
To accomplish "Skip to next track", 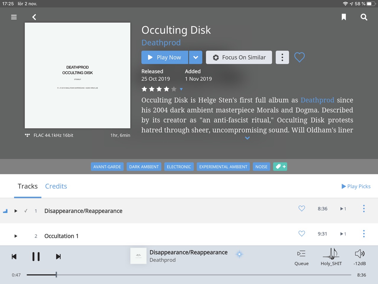I will (58, 256).
